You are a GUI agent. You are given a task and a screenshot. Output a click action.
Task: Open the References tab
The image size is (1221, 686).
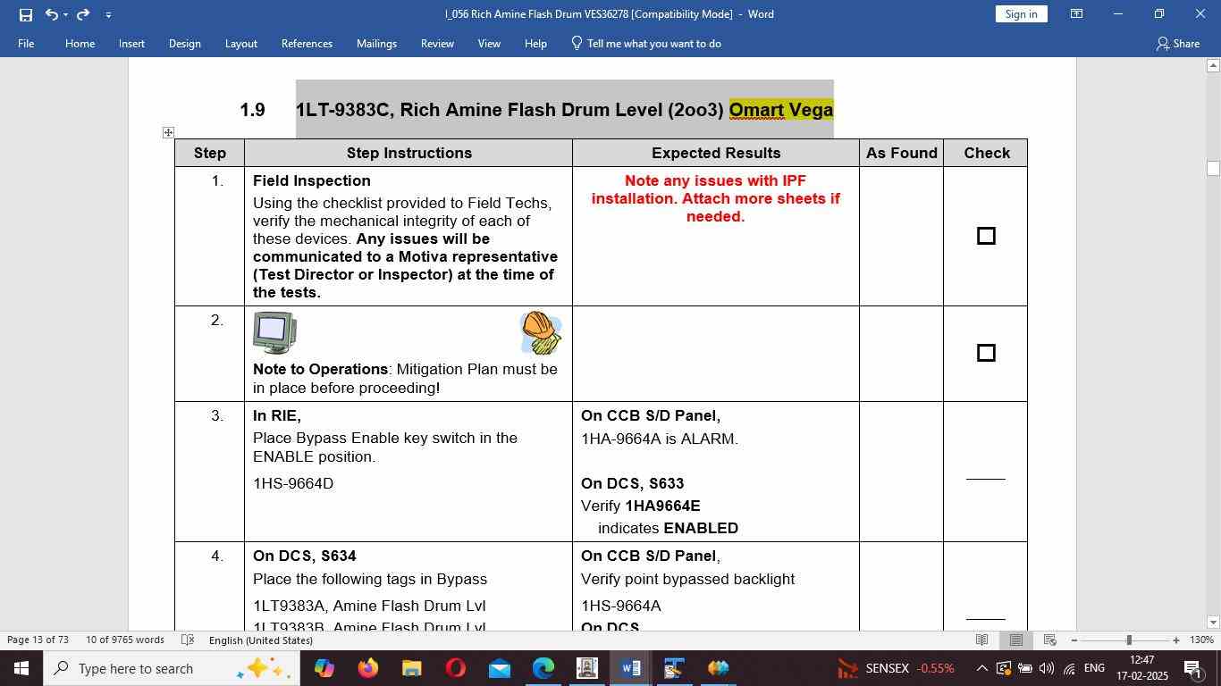(307, 43)
